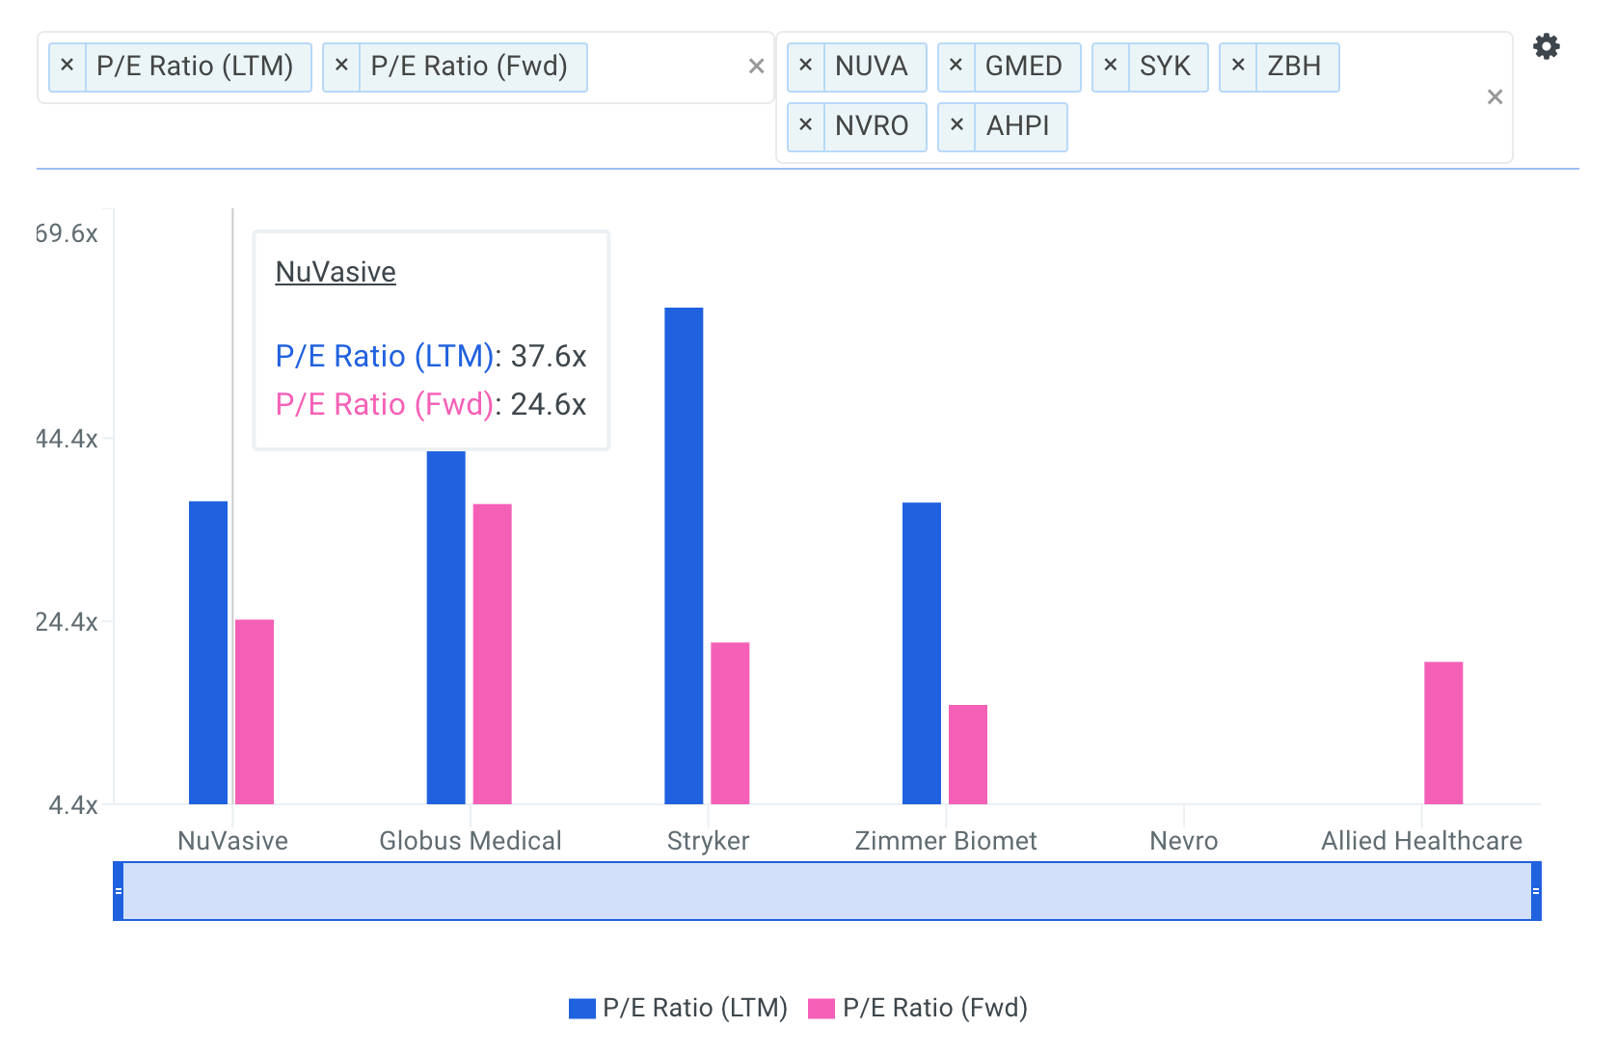Click the tooltip P/E Ratio (LTM): 37.6x line
The image size is (1616, 1055).
point(431,356)
